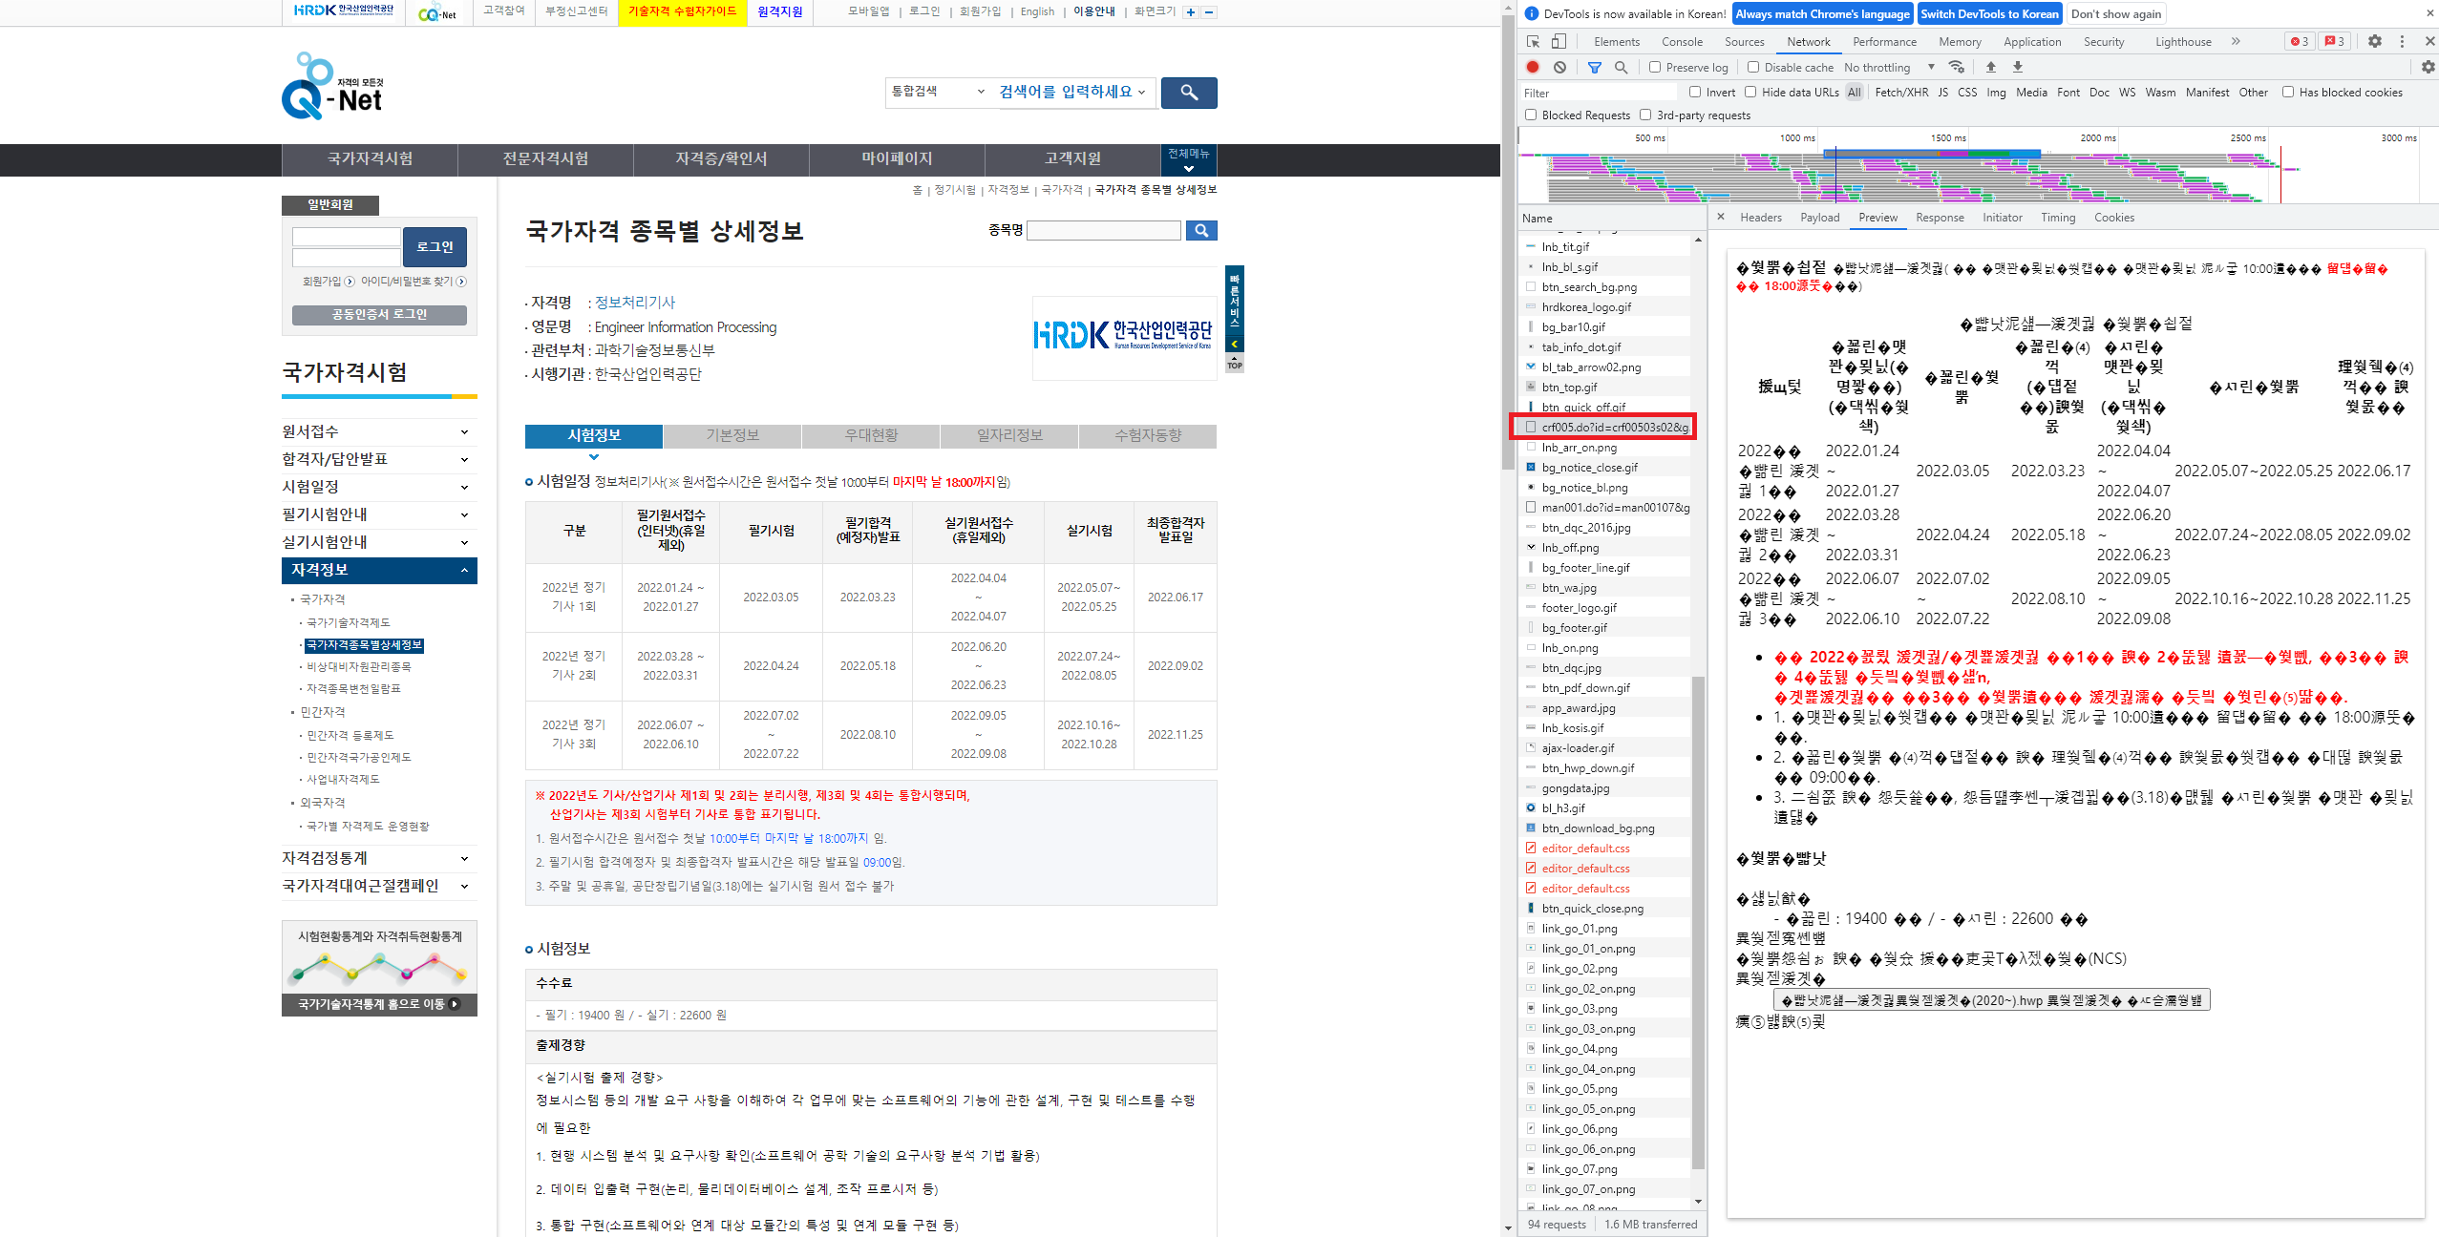The height and width of the screenshot is (1237, 2439).
Task: Enable the Preserve log checkbox
Action: (1655, 67)
